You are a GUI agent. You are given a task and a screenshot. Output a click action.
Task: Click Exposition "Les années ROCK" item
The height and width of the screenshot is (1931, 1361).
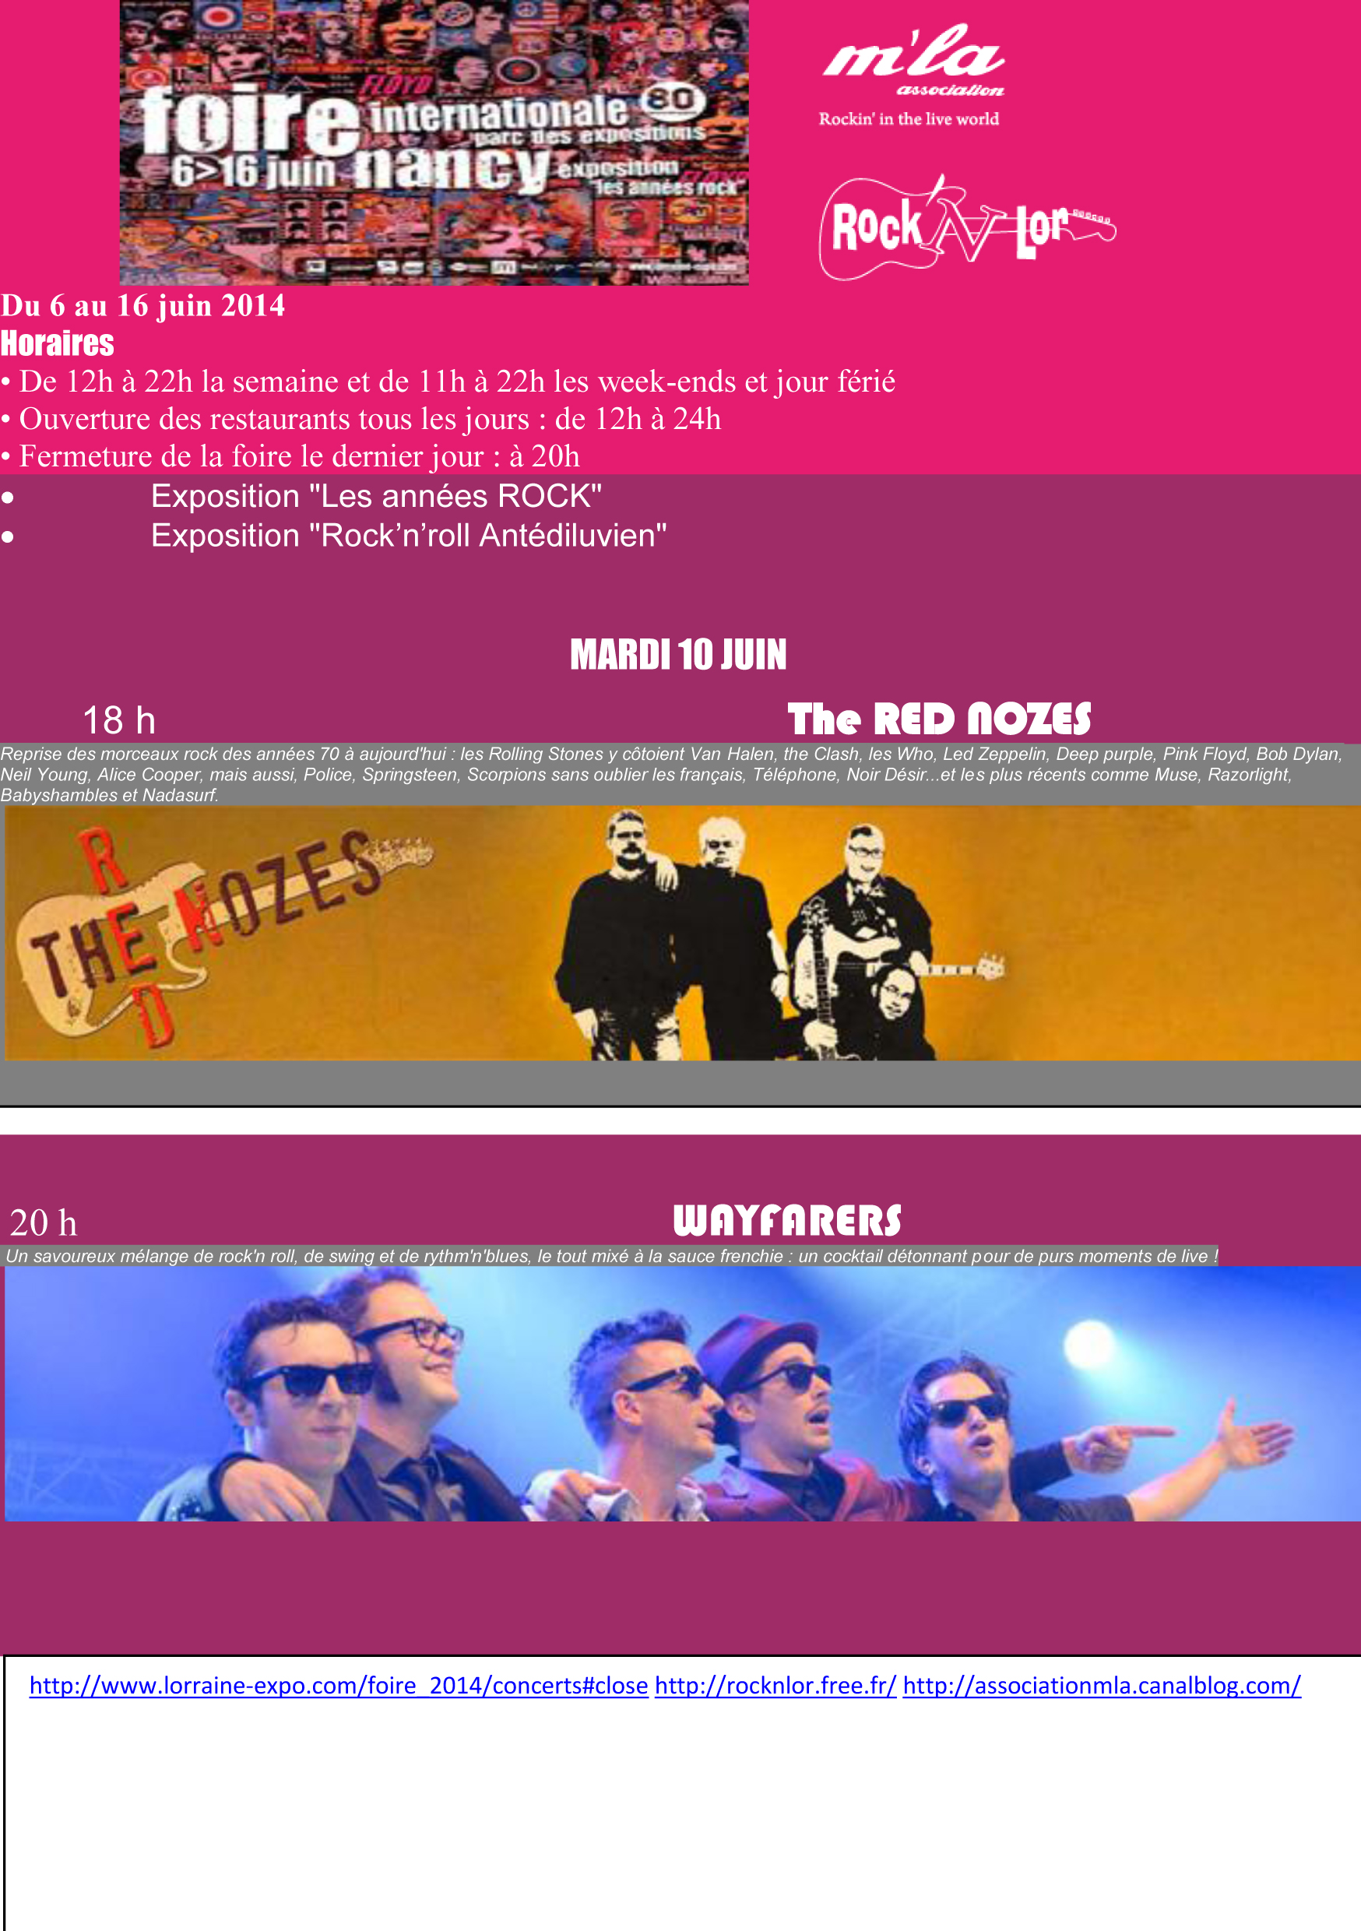[376, 496]
